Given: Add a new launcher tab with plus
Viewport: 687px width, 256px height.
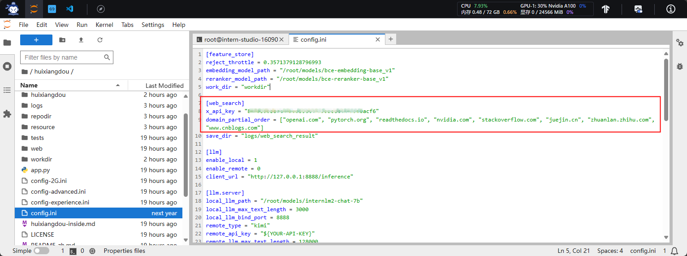Looking at the screenshot, I should pos(391,39).
